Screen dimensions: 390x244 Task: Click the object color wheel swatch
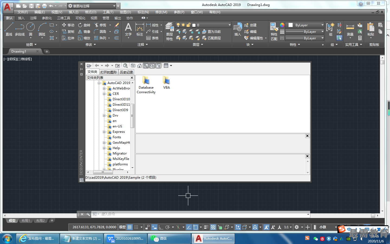pos(282,25)
